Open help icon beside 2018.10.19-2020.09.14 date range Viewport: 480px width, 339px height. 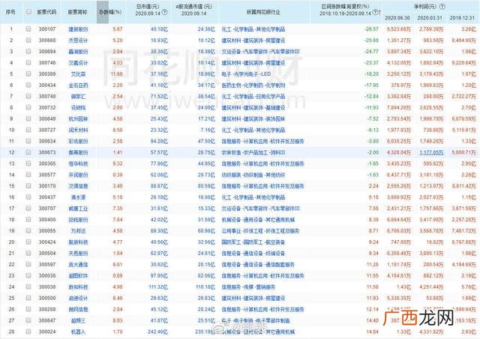375,13
